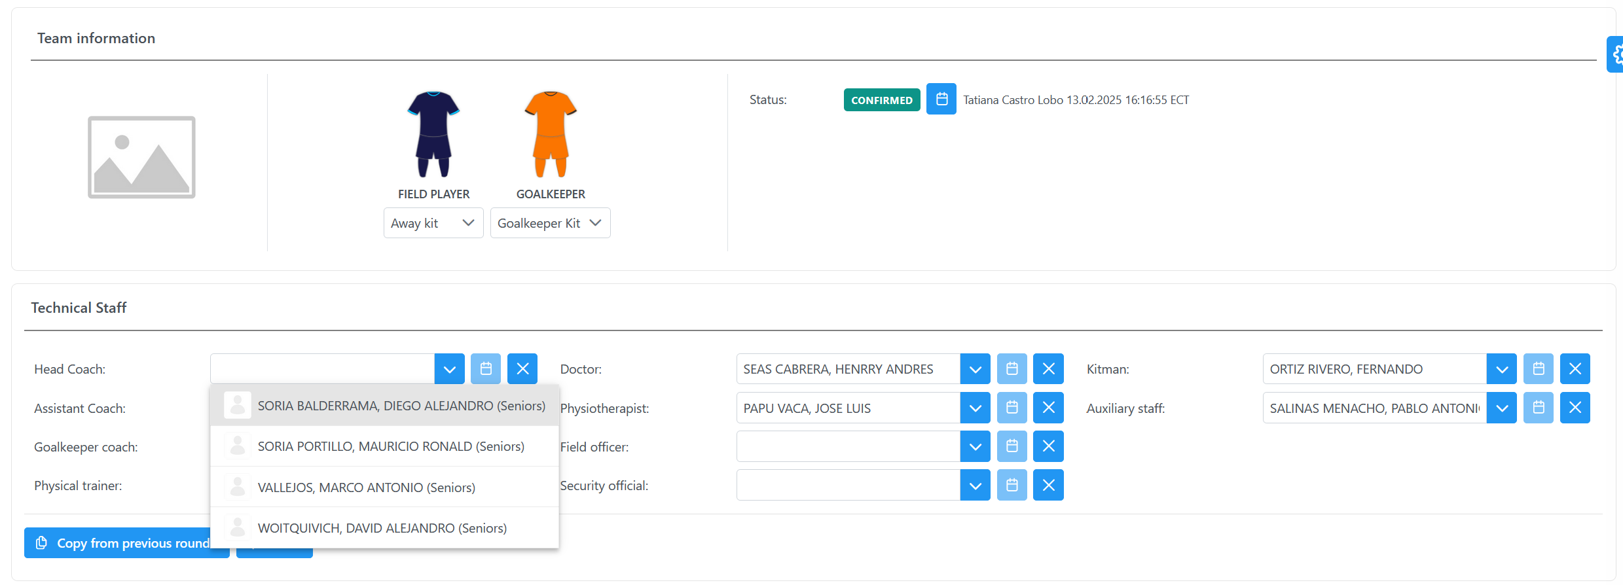Click the Security official calendar icon
This screenshot has height=585, width=1623.
coord(1012,485)
